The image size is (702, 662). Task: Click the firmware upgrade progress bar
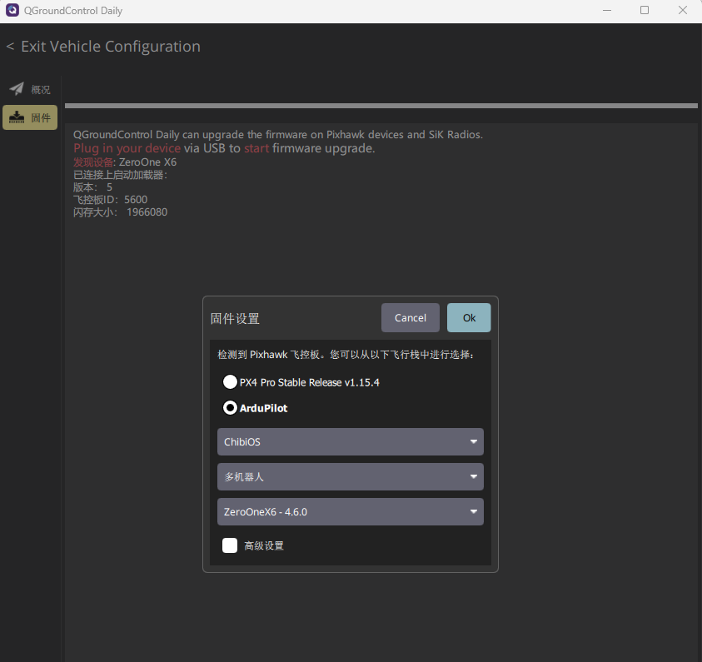point(381,106)
